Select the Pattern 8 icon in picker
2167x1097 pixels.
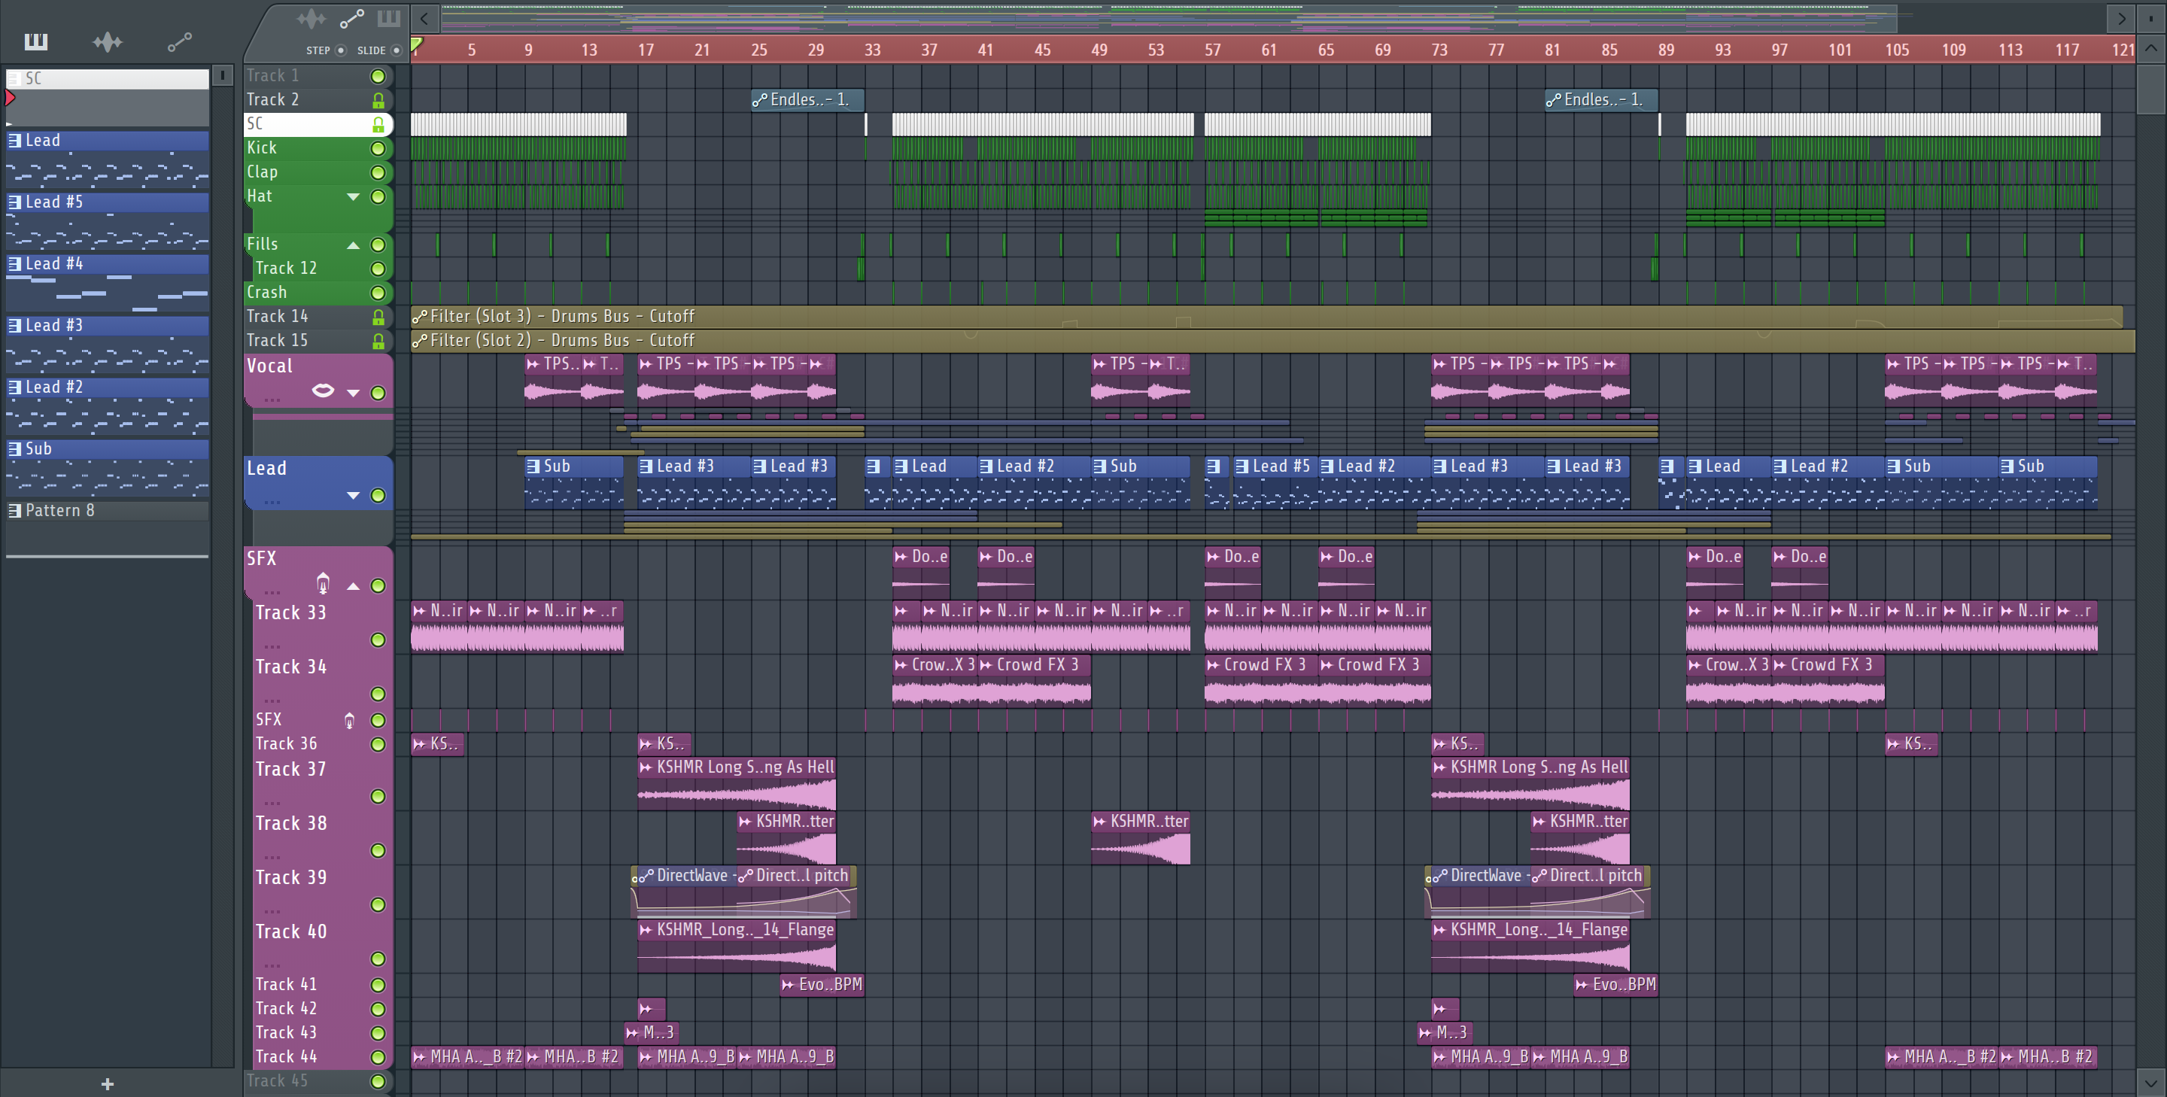point(14,511)
